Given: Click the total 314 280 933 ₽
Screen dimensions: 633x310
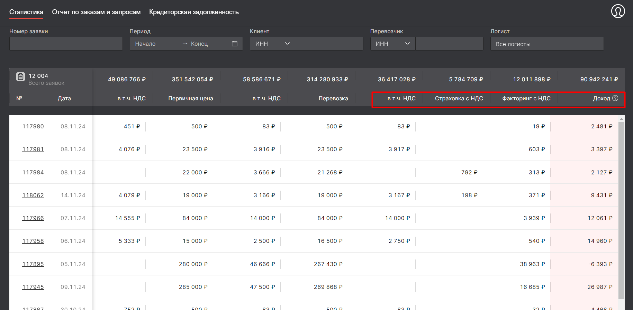Looking at the screenshot, I should [x=327, y=79].
